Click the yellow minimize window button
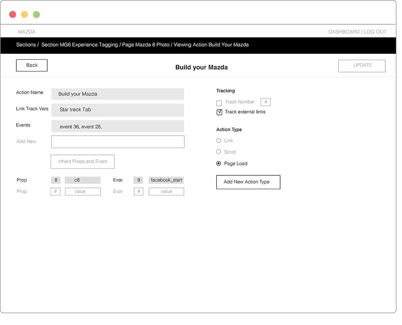Image resolution: width=402 pixels, height=325 pixels. [24, 15]
